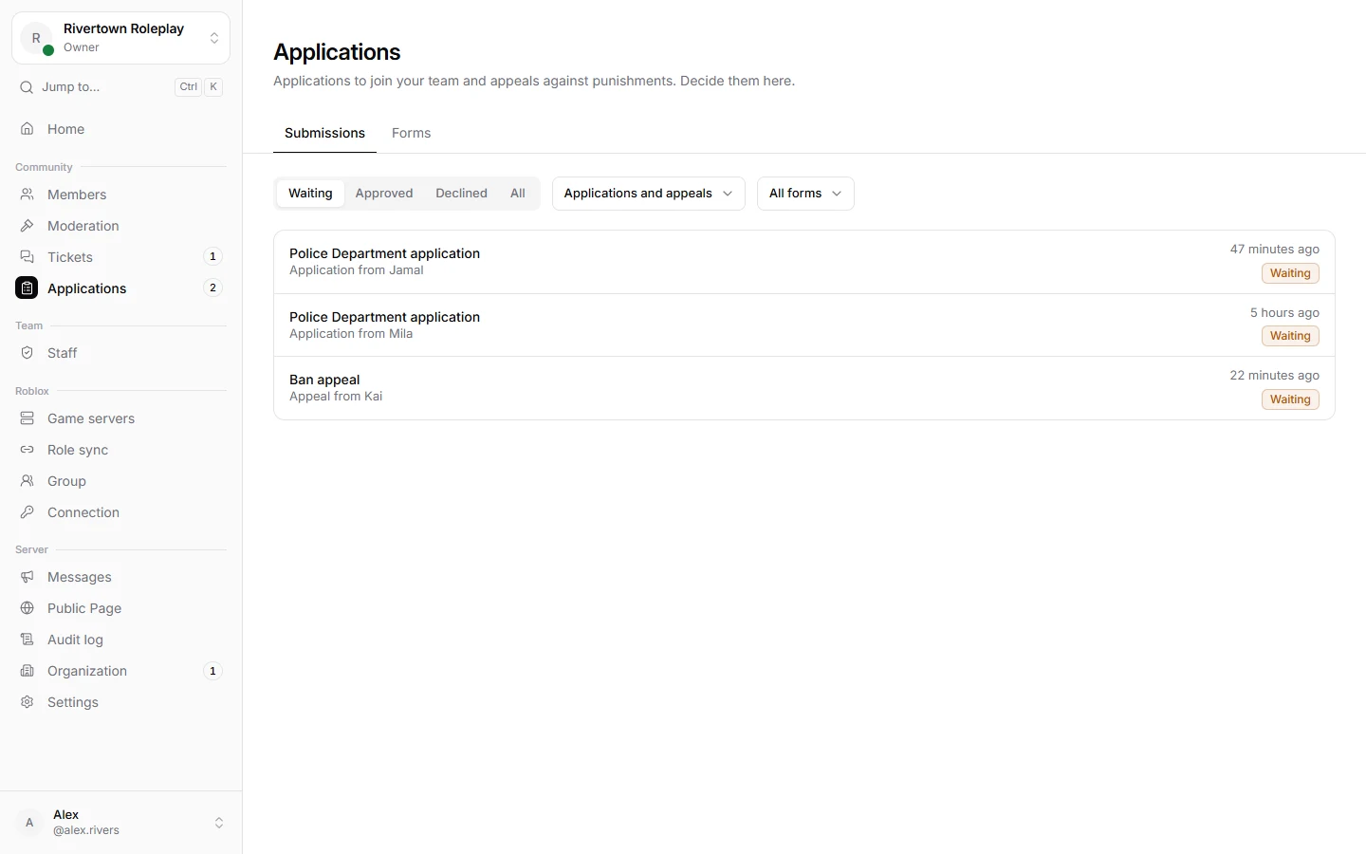Expand the Rivertown Roleplay workspace switcher
1366x854 pixels.
pyautogui.click(x=120, y=38)
